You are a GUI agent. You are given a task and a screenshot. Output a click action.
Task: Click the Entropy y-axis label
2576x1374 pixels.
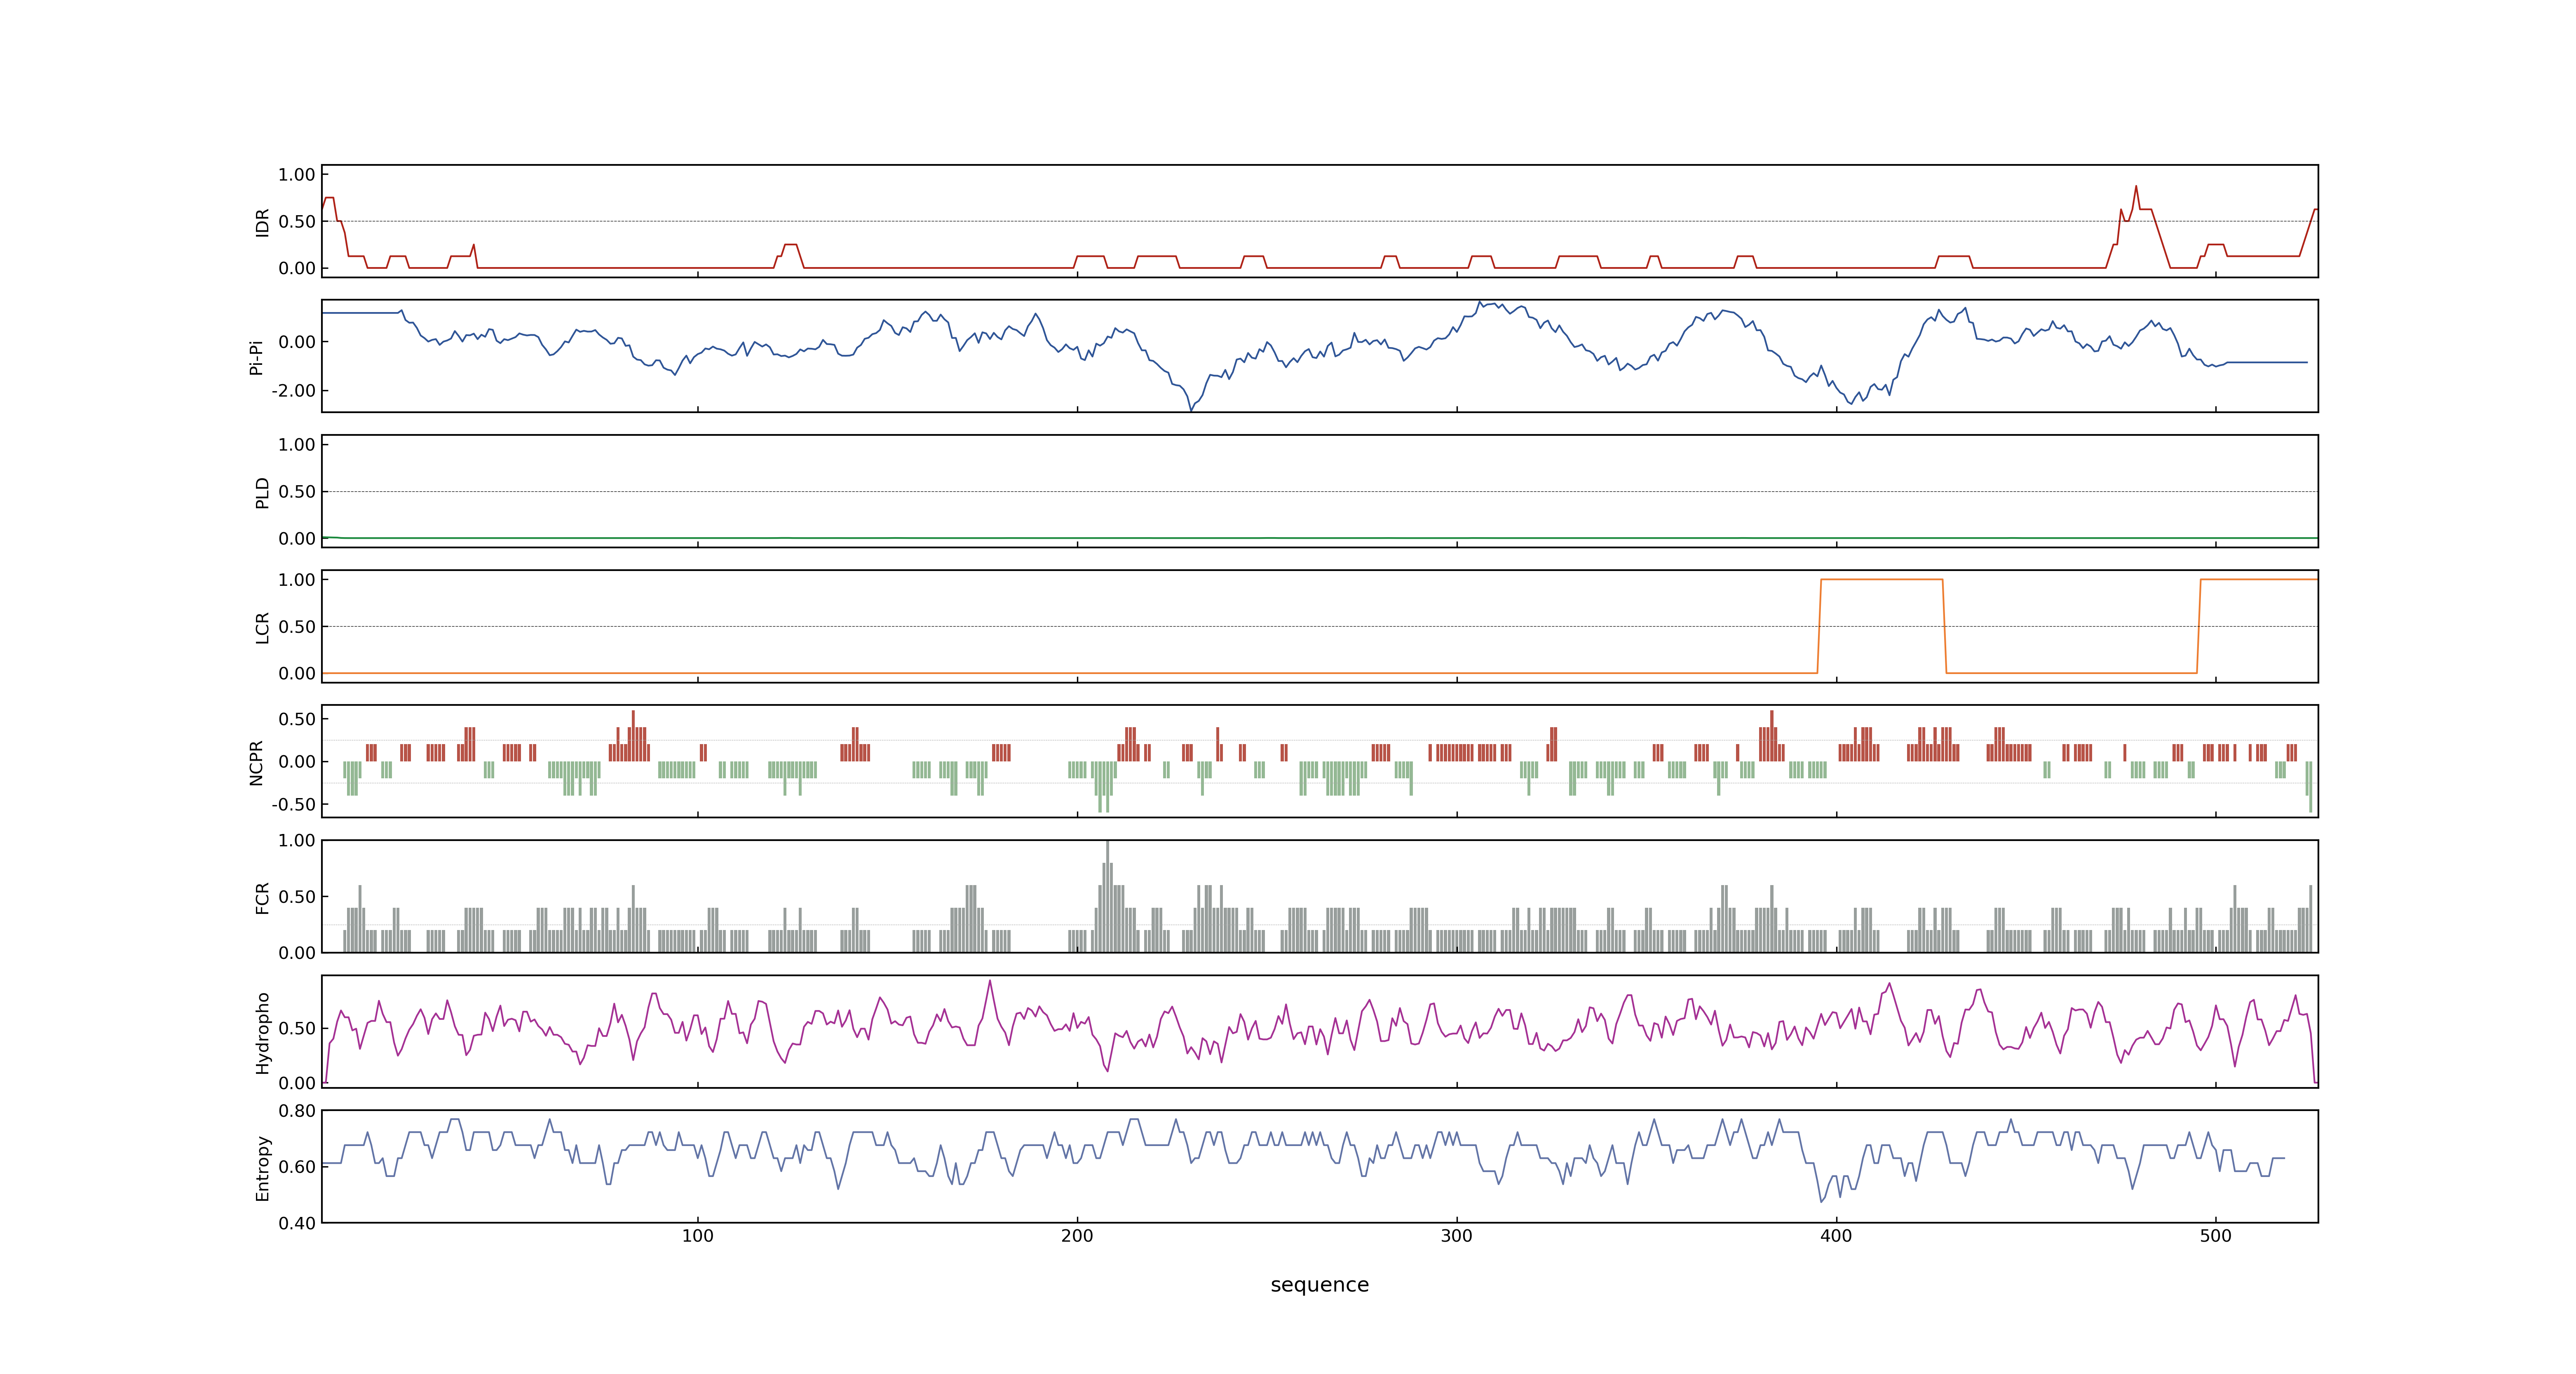(x=262, y=1167)
